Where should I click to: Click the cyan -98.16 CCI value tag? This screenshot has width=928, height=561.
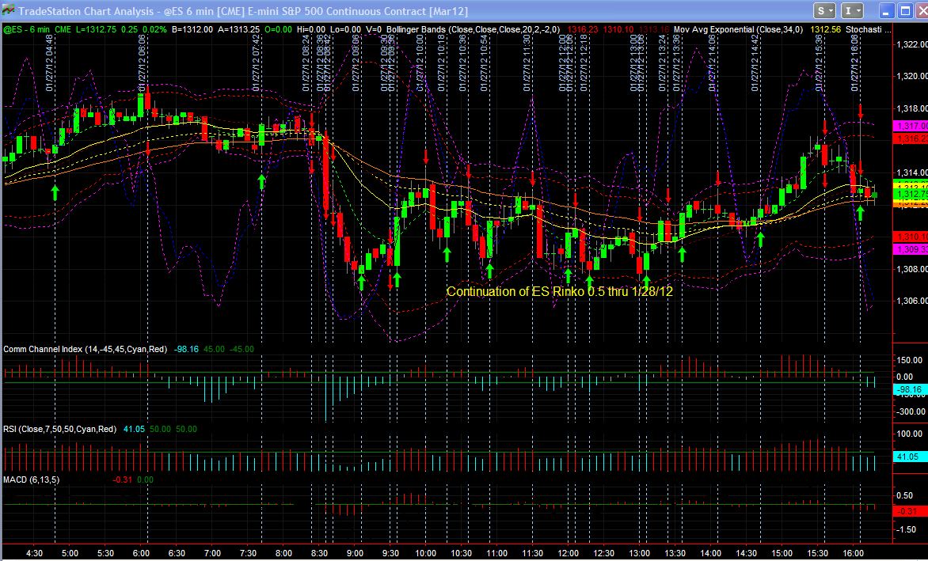[911, 389]
